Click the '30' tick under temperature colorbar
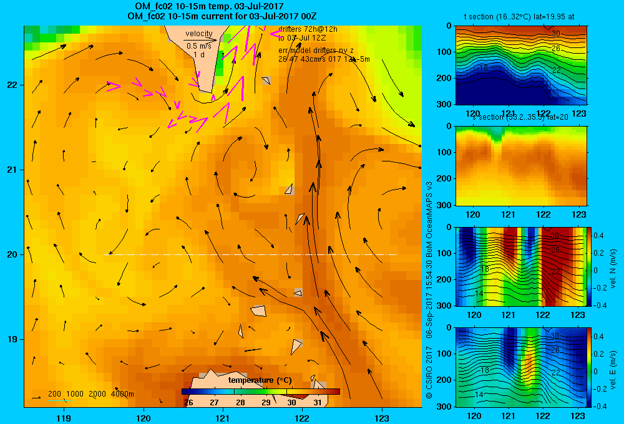This screenshot has height=424, width=624. click(x=291, y=402)
